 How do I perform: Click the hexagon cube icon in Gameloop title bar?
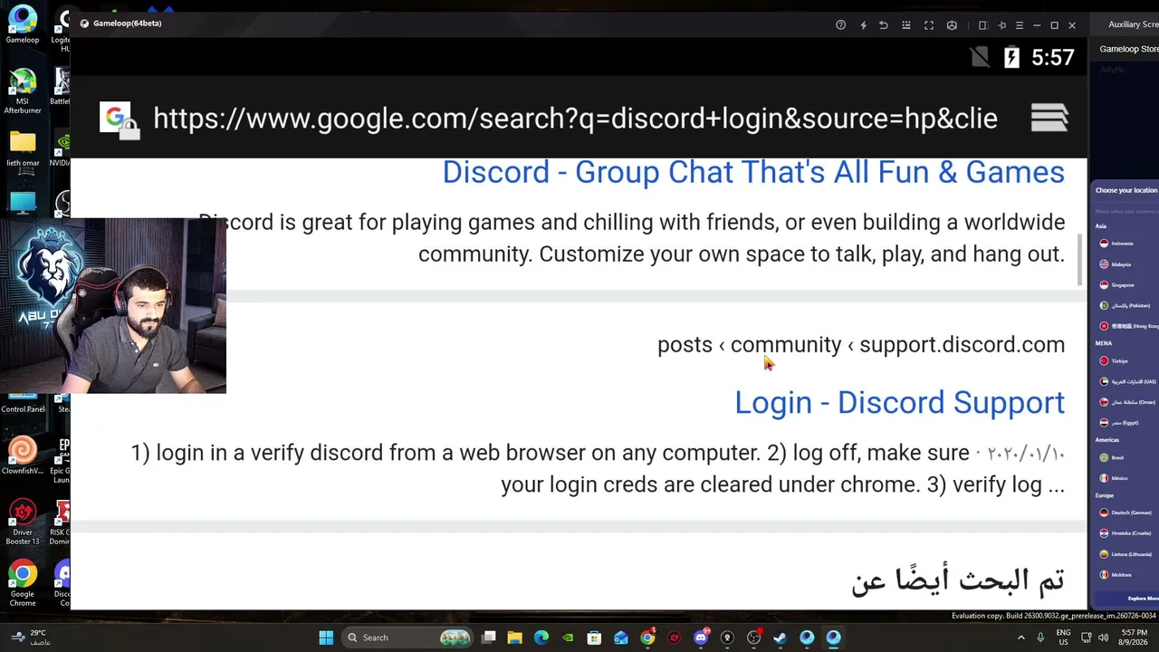[x=952, y=25]
